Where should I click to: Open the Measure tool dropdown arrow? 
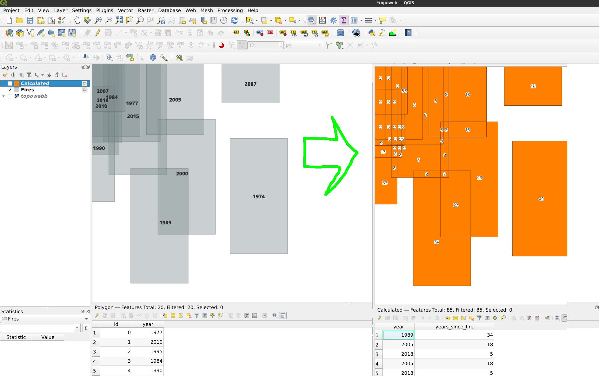point(376,21)
